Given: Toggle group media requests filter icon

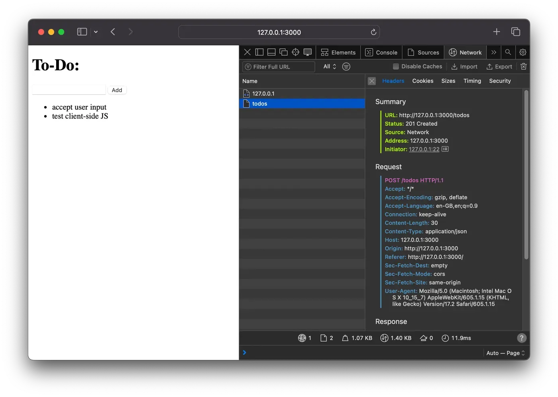Looking at the screenshot, I should tap(346, 66).
